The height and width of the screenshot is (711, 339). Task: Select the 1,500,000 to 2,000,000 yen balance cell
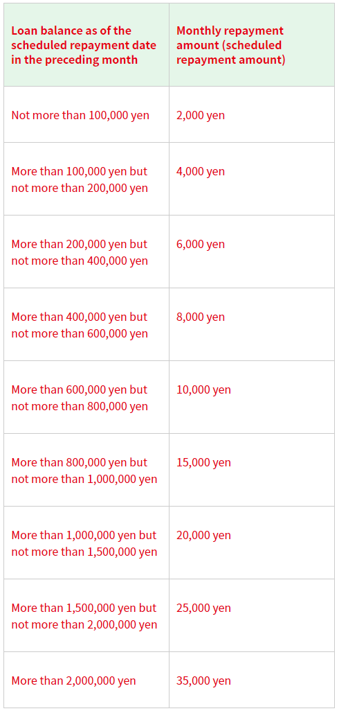tap(84, 616)
